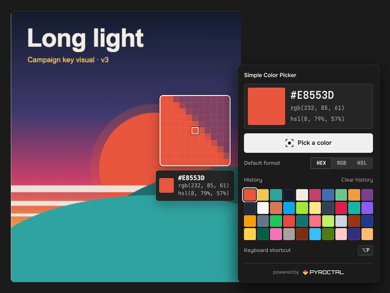
Task: Click the "Default format" label
Action: [x=262, y=163]
